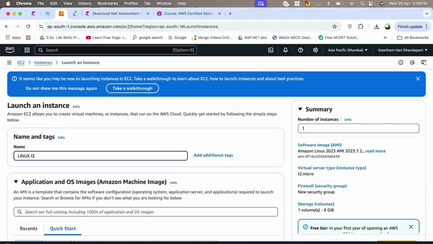
Task: Click the rightmost icon below the account menu
Action: (x=424, y=63)
